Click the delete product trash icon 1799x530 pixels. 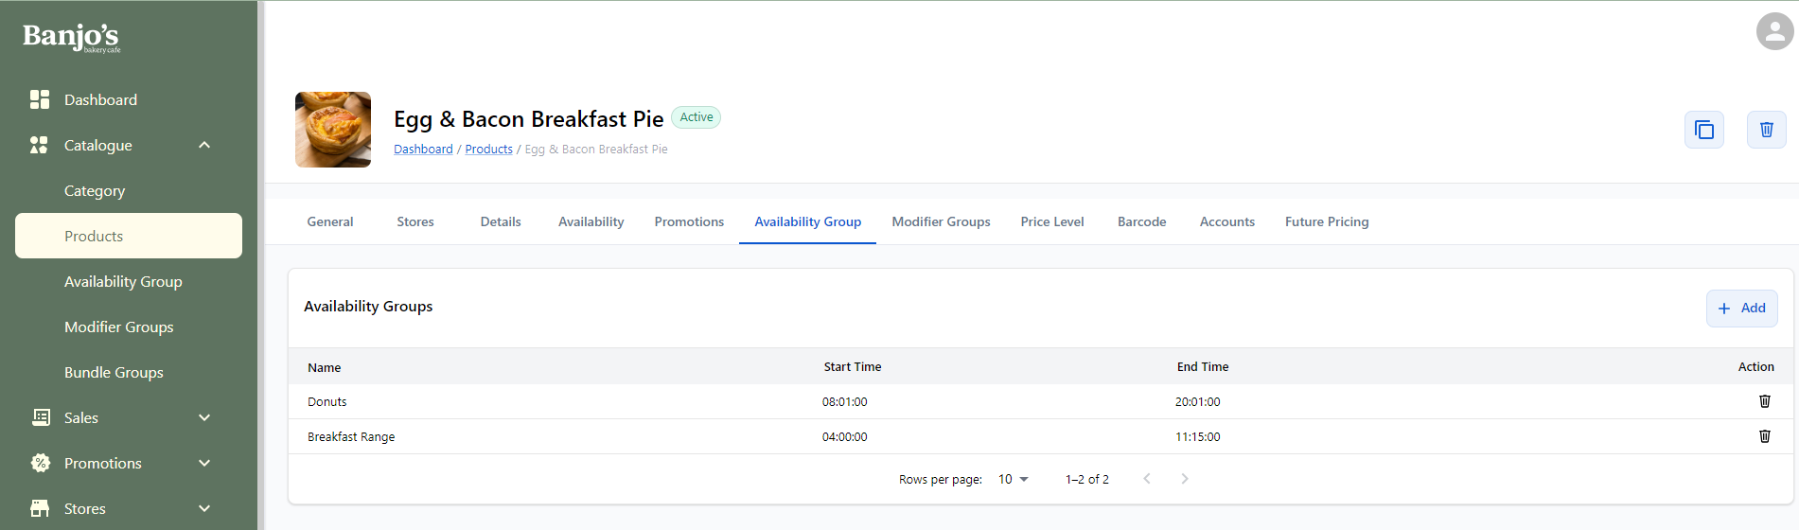point(1766,130)
